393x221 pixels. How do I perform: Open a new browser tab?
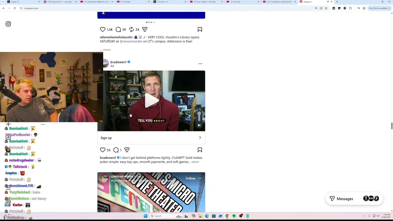tap(337, 2)
